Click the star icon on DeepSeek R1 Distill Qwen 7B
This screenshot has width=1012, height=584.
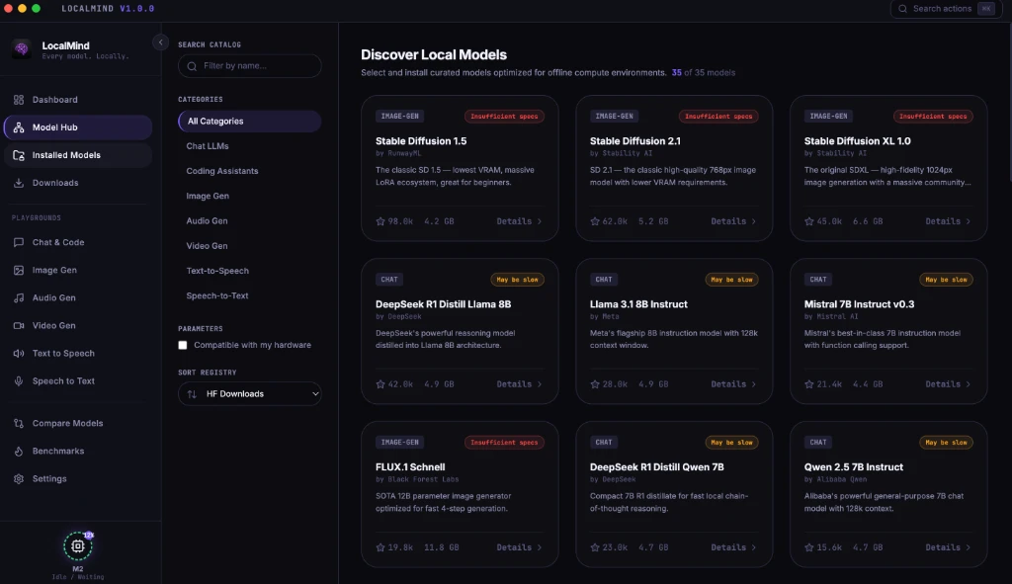(x=594, y=547)
